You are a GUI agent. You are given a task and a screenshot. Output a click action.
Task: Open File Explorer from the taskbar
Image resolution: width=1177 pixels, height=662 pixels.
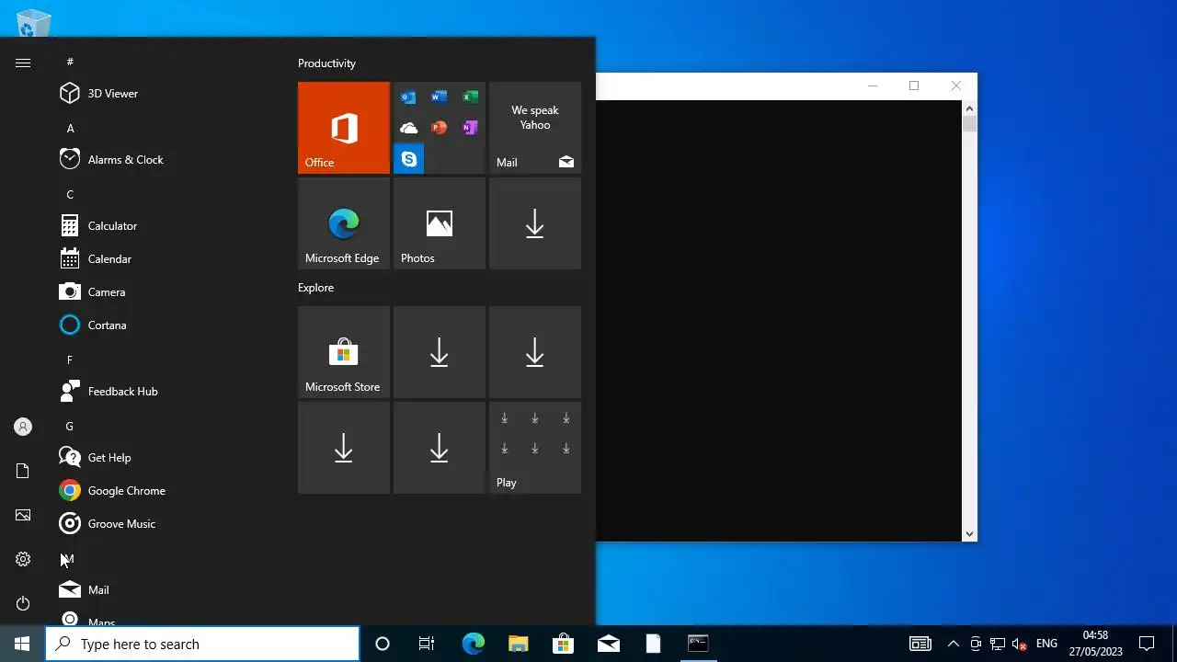(x=518, y=644)
